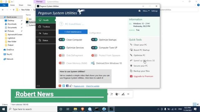Image resolution: width=200 pixels, height=112 pixels.
Task: Enable the Clean Memory (RAM) switch
Action: 62,63
